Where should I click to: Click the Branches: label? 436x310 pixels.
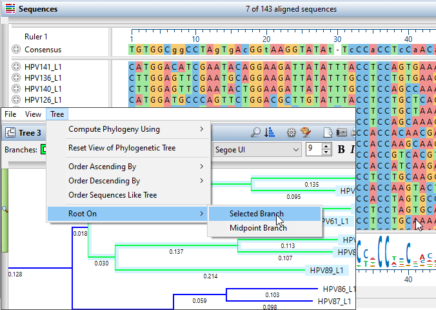coord(21,150)
